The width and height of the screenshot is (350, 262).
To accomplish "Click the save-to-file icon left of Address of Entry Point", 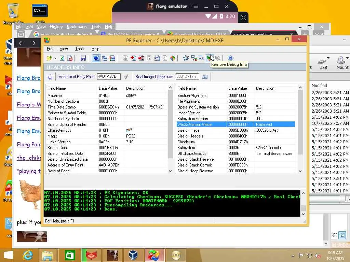I will click(50, 77).
